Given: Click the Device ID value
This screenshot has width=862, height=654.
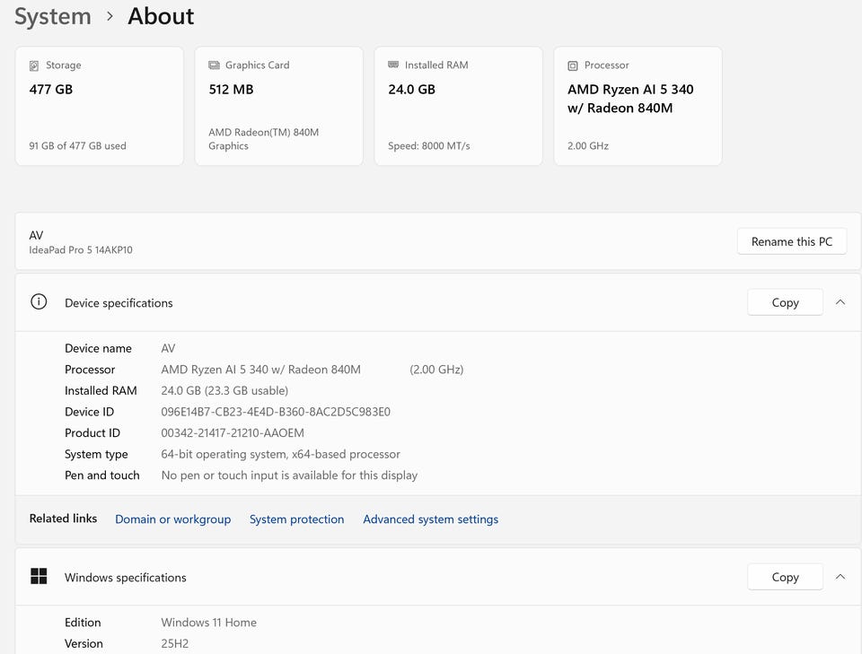Looking at the screenshot, I should point(275,412).
